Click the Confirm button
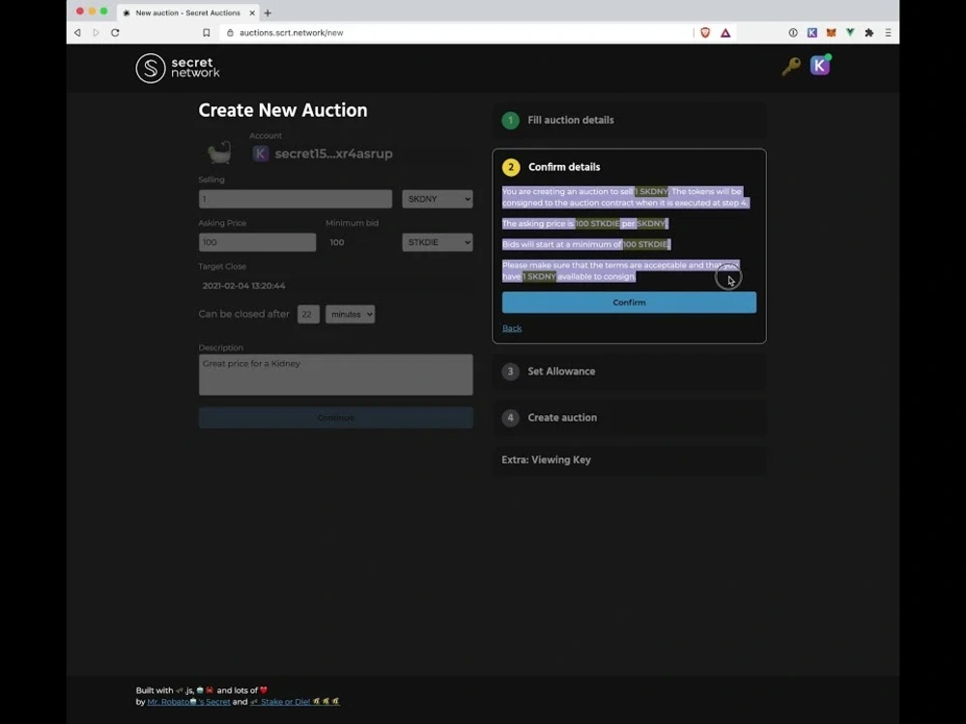This screenshot has height=724, width=966. click(629, 302)
